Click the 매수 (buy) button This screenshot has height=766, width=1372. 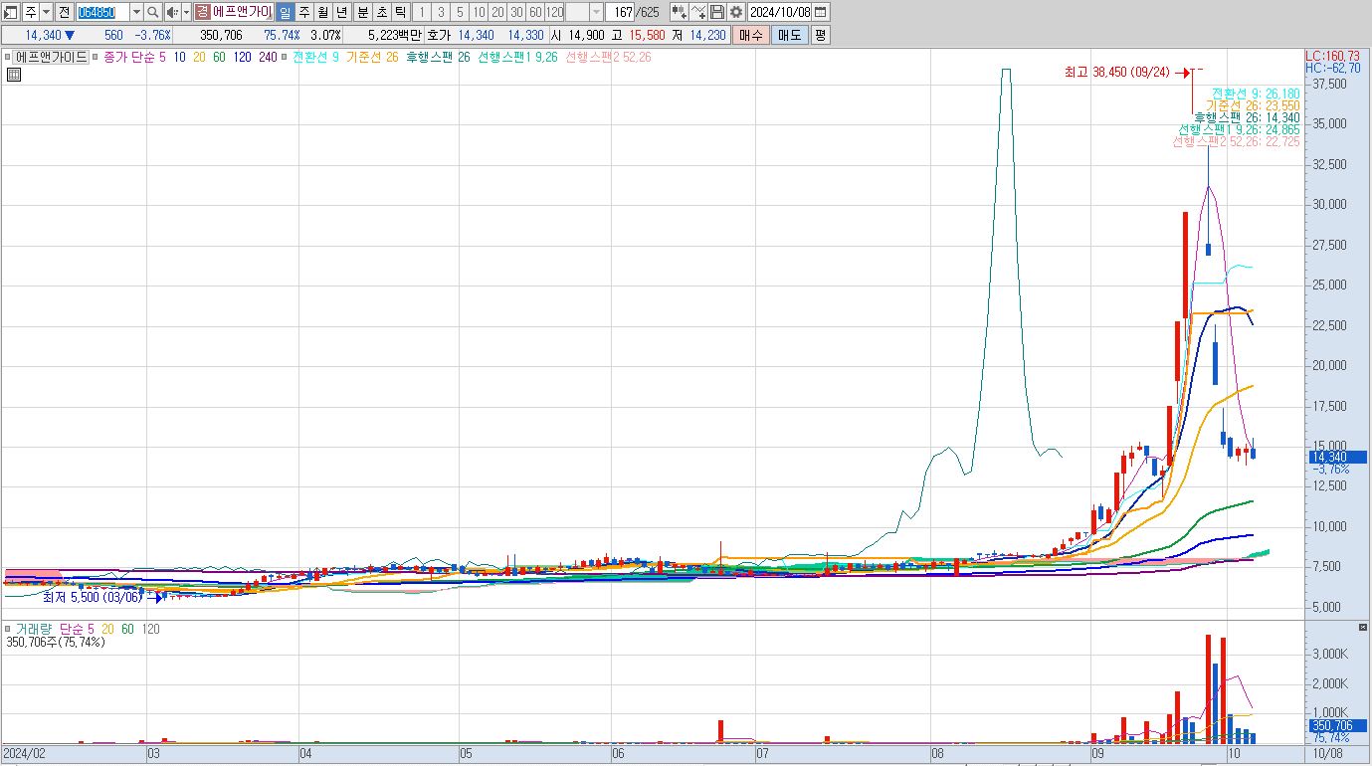tap(751, 35)
